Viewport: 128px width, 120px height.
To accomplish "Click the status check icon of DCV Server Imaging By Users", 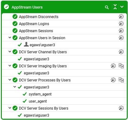I will pos(15,66).
